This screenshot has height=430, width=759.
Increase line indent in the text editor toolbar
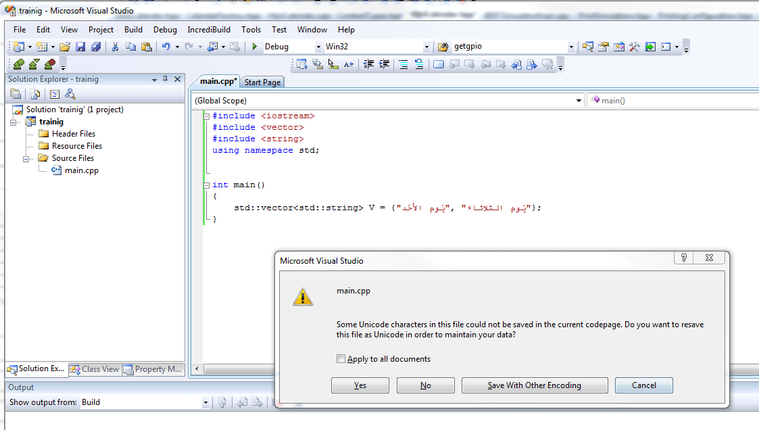384,64
